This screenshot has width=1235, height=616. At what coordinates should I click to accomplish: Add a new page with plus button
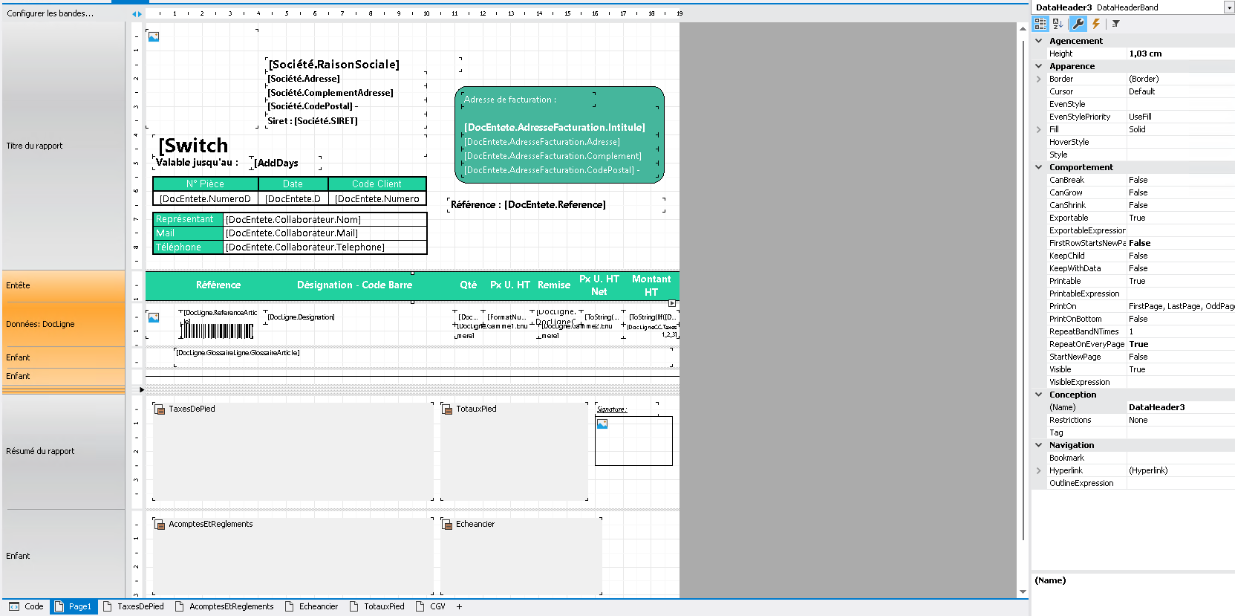click(x=459, y=606)
